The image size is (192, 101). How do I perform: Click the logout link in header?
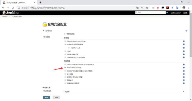tap(185, 13)
